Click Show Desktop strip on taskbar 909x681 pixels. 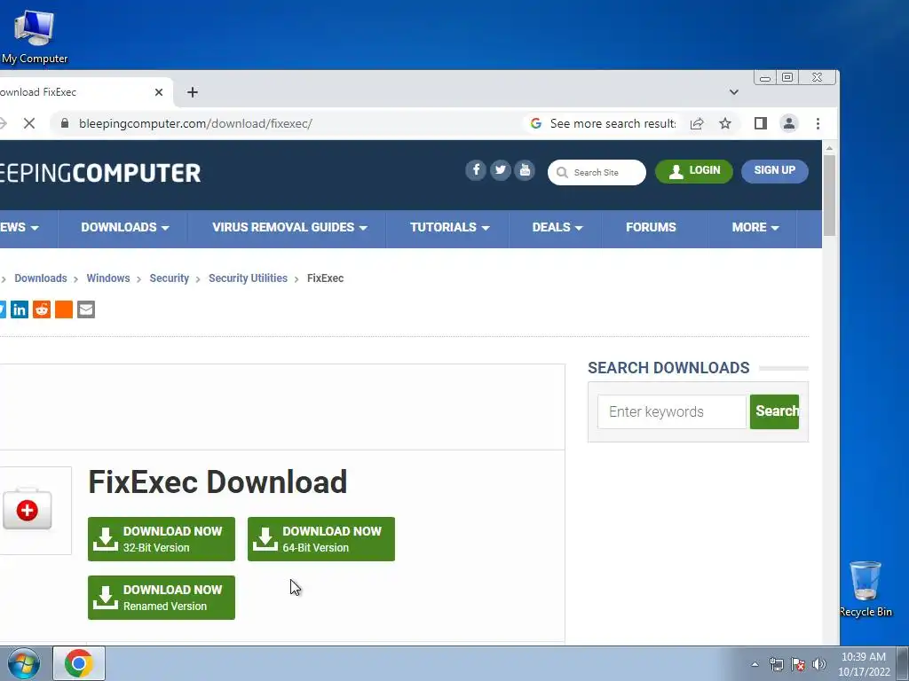point(903,663)
